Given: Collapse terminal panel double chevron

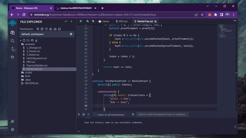Looking at the screenshot, I should 79,114.
